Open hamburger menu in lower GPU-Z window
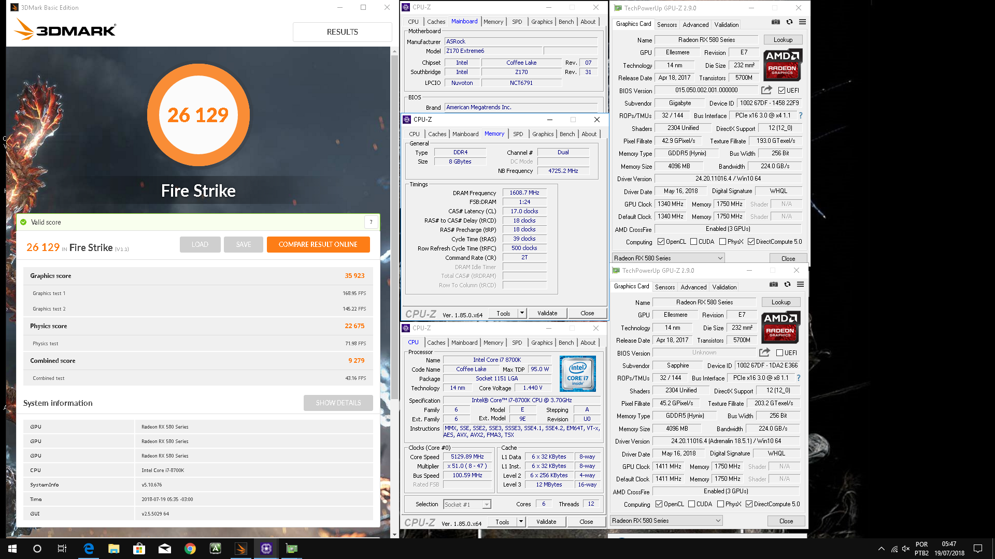Image resolution: width=995 pixels, height=559 pixels. tap(800, 284)
